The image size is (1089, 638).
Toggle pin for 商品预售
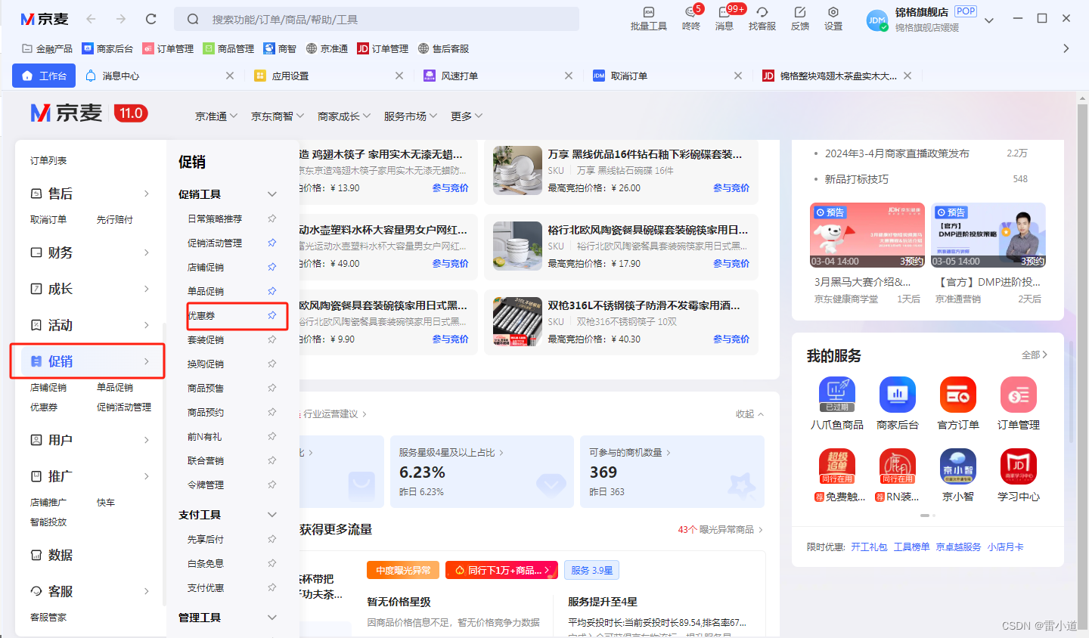(272, 388)
